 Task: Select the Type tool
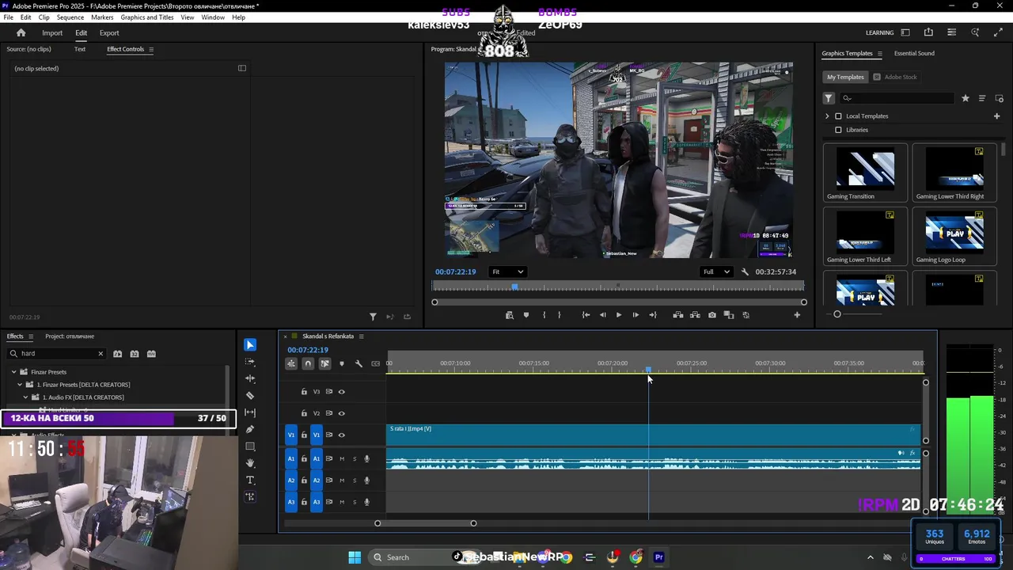(x=250, y=481)
